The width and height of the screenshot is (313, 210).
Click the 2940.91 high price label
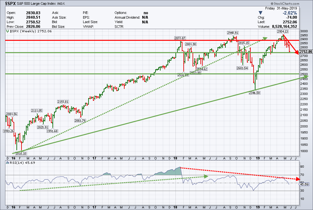(233, 33)
